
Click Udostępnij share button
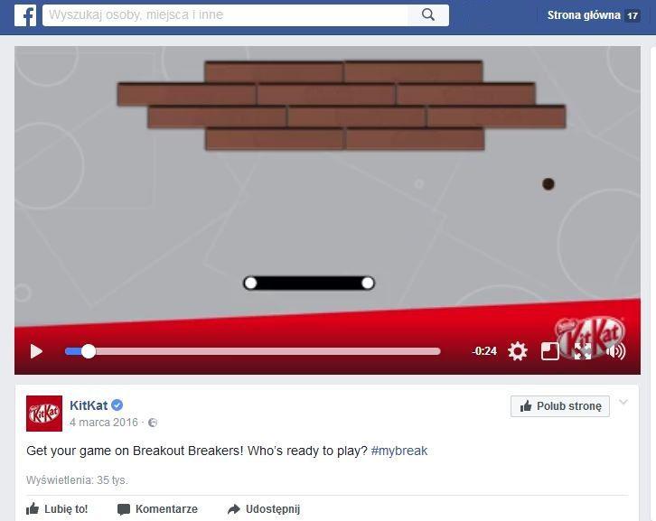pos(264,509)
